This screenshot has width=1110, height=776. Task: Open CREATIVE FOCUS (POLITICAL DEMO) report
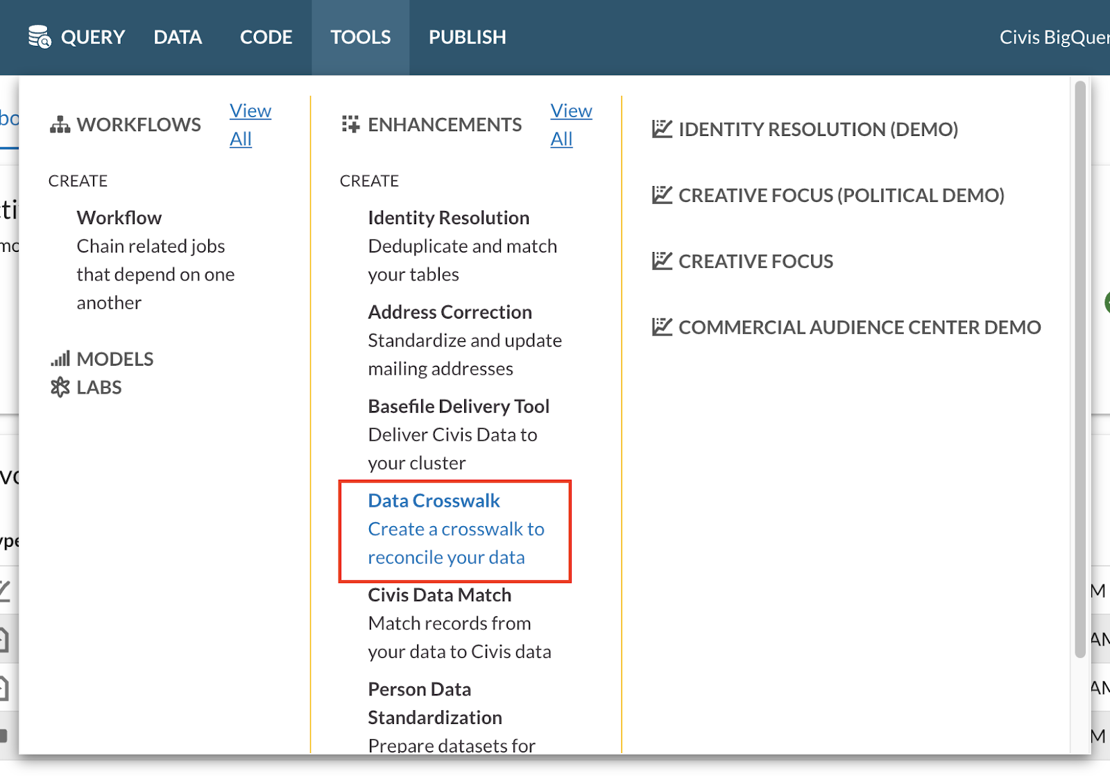pos(842,195)
